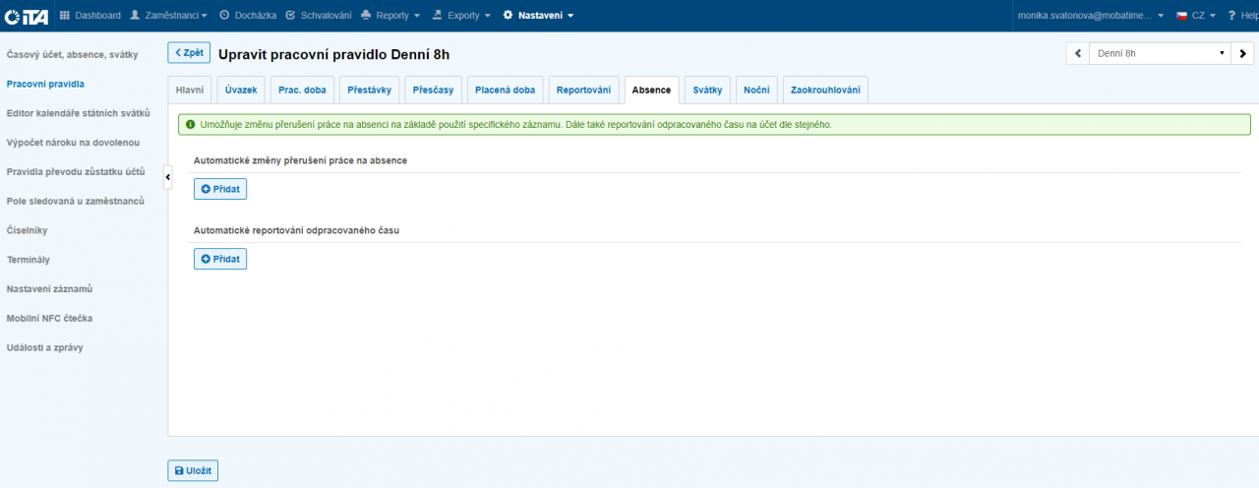Screen dimensions: 1259x488
Task: Click Přidat under automatické změny přerušení
Action: (x=220, y=189)
